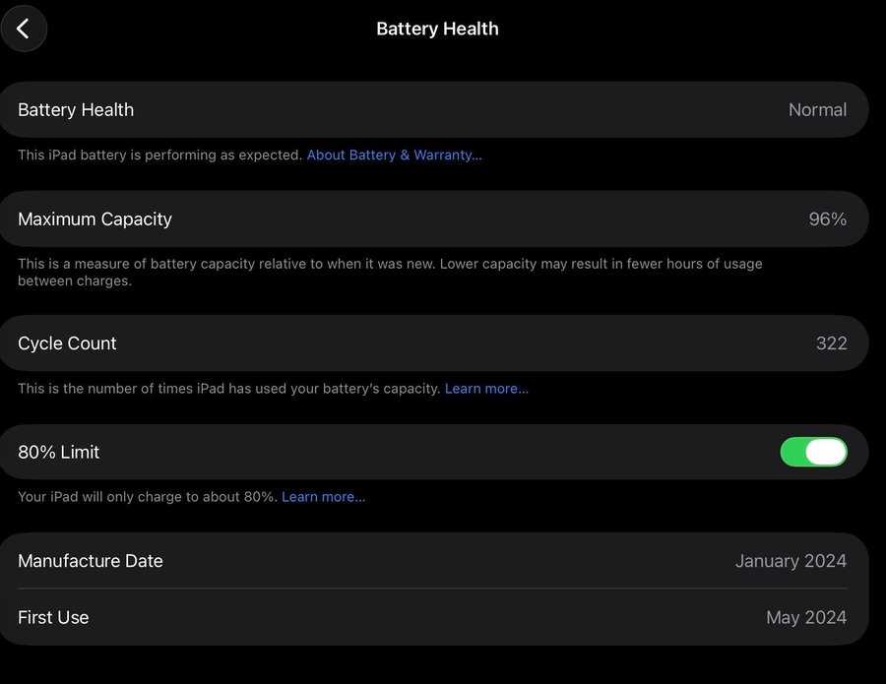Select the Maximum Capacity row label
Image resolution: width=886 pixels, height=684 pixels.
tap(95, 219)
